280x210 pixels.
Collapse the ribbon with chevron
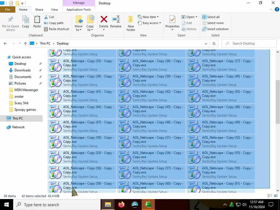coord(271,10)
